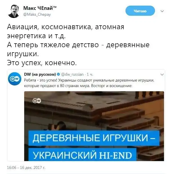Open Макс ЧЕпай display name link
Image resolution: width=173 pixels, height=174 pixels.
(x=40, y=8)
